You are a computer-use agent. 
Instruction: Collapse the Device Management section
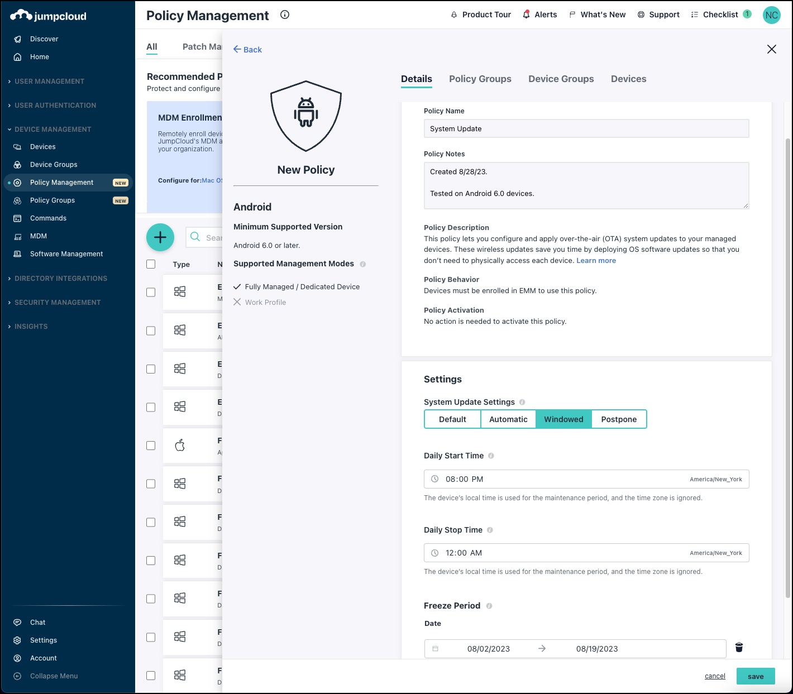point(52,130)
